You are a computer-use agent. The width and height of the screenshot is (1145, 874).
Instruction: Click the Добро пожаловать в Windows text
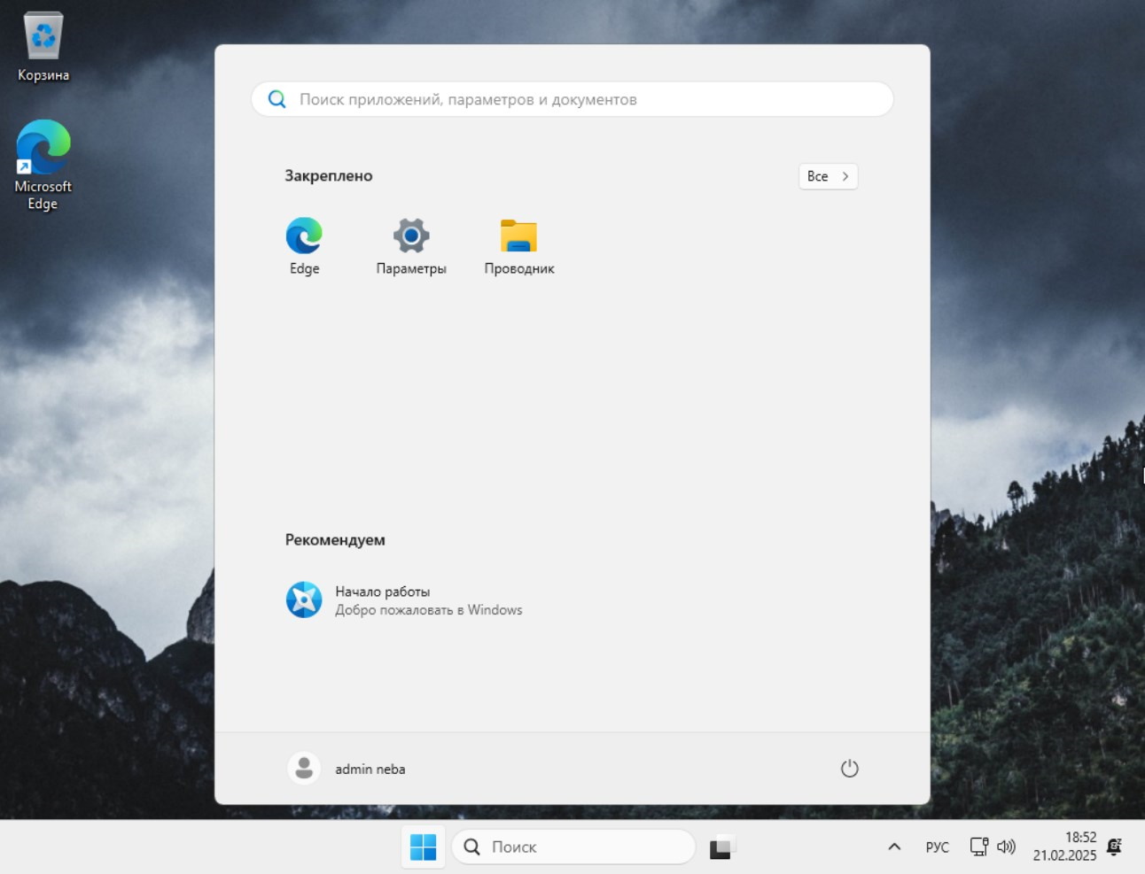[429, 610]
